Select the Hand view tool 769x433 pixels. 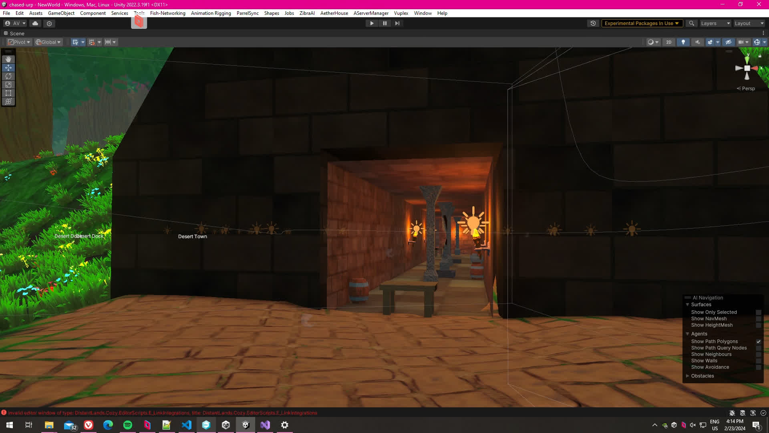(x=8, y=59)
